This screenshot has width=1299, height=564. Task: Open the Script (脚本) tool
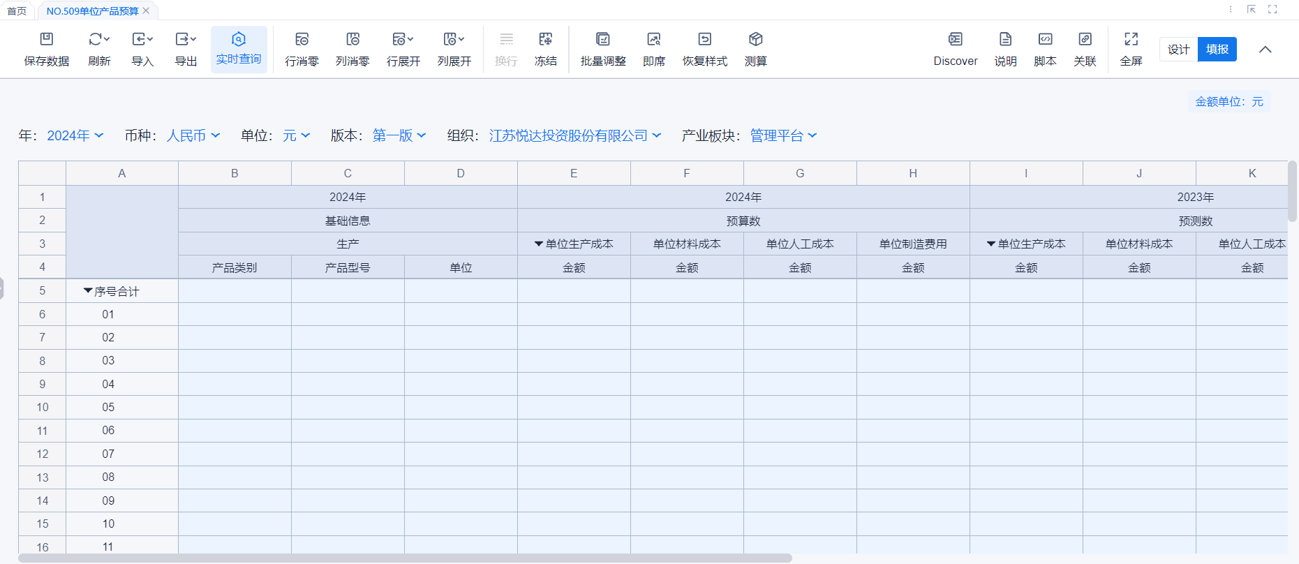pyautogui.click(x=1045, y=40)
